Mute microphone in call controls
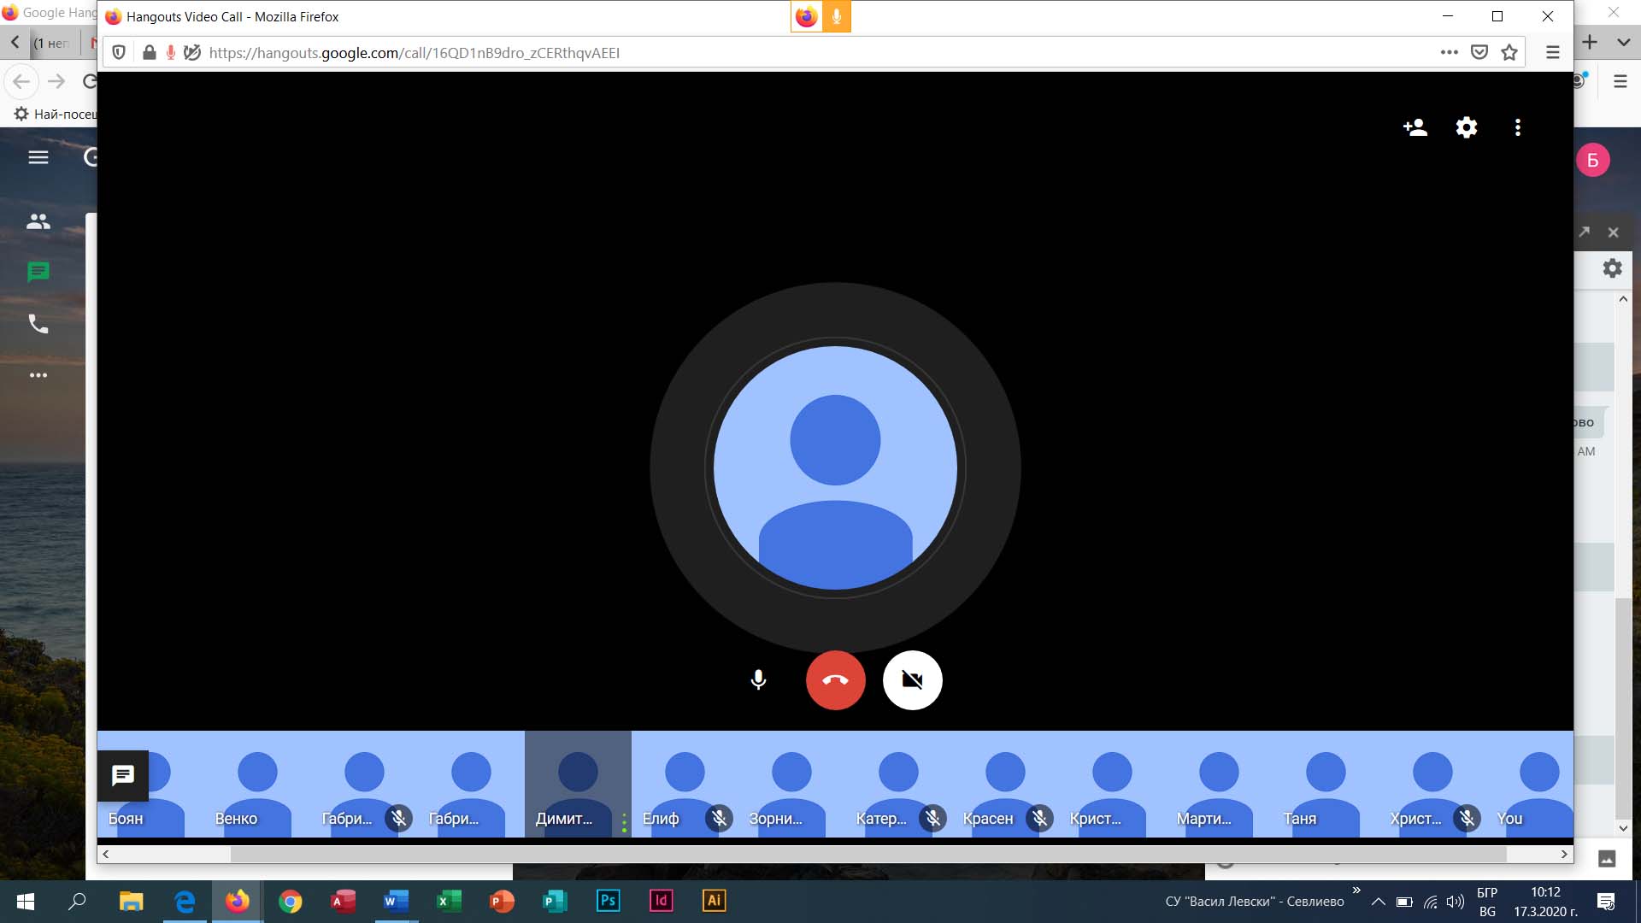The height and width of the screenshot is (923, 1641). (758, 680)
